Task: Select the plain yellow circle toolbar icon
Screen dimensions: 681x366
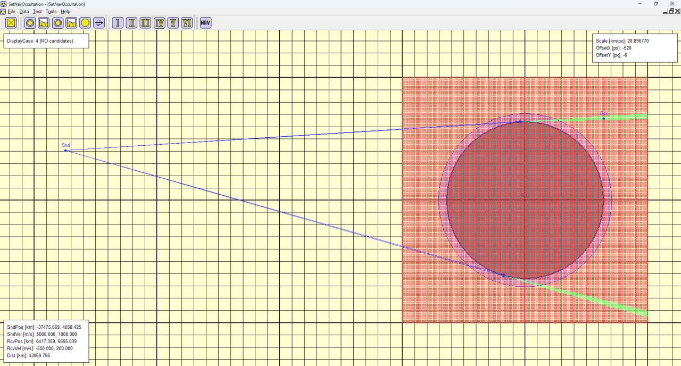Action: point(85,23)
